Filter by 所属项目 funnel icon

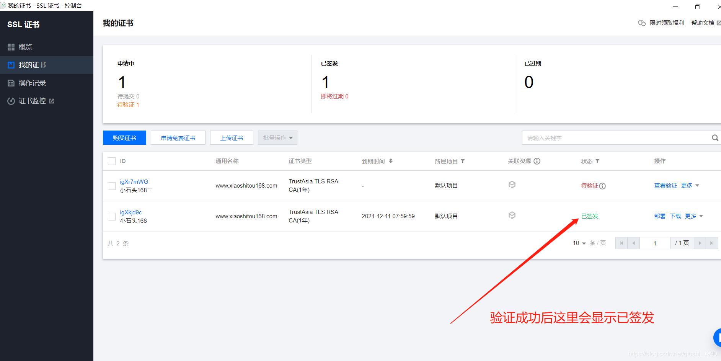pyautogui.click(x=463, y=161)
